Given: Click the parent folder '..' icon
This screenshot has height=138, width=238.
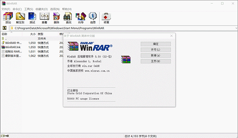Looking at the screenshot, I should click(x=3, y=38).
